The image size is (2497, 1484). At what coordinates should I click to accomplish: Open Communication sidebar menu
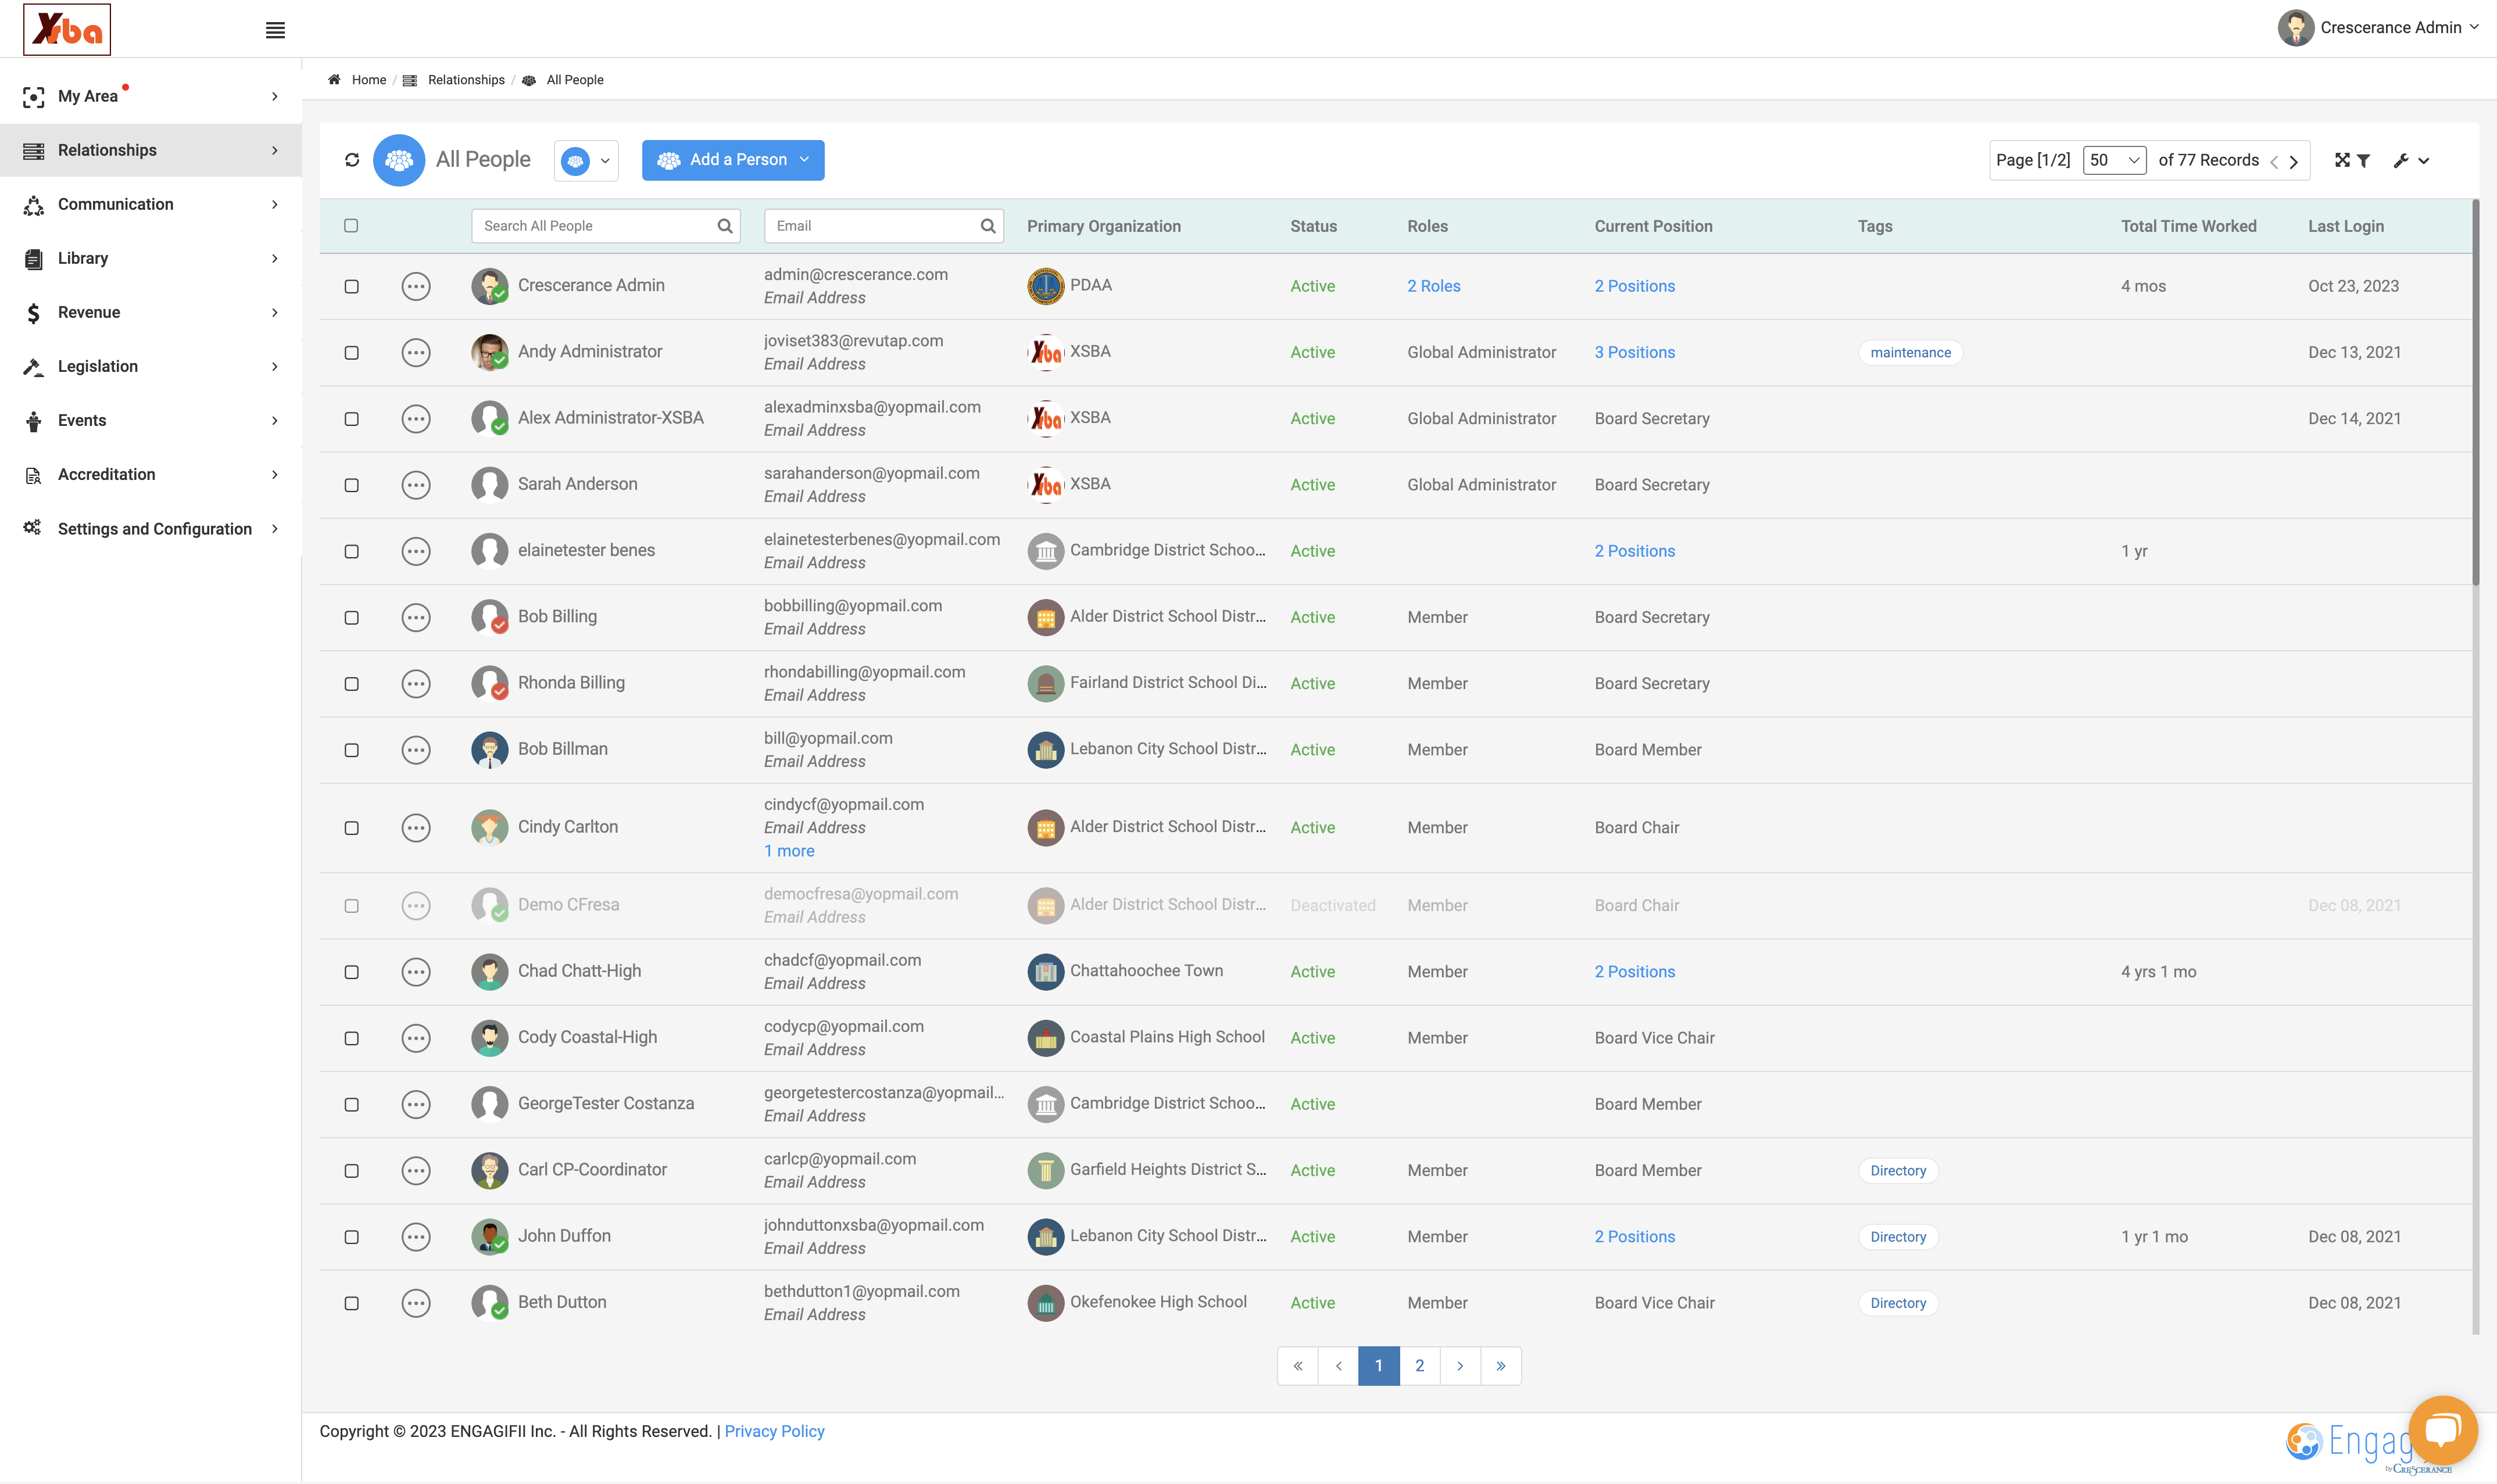pyautogui.click(x=151, y=204)
